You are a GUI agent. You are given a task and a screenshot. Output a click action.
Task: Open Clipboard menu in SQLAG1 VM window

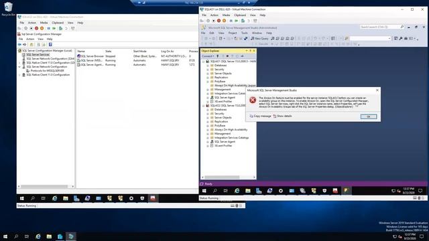[x=240, y=15]
